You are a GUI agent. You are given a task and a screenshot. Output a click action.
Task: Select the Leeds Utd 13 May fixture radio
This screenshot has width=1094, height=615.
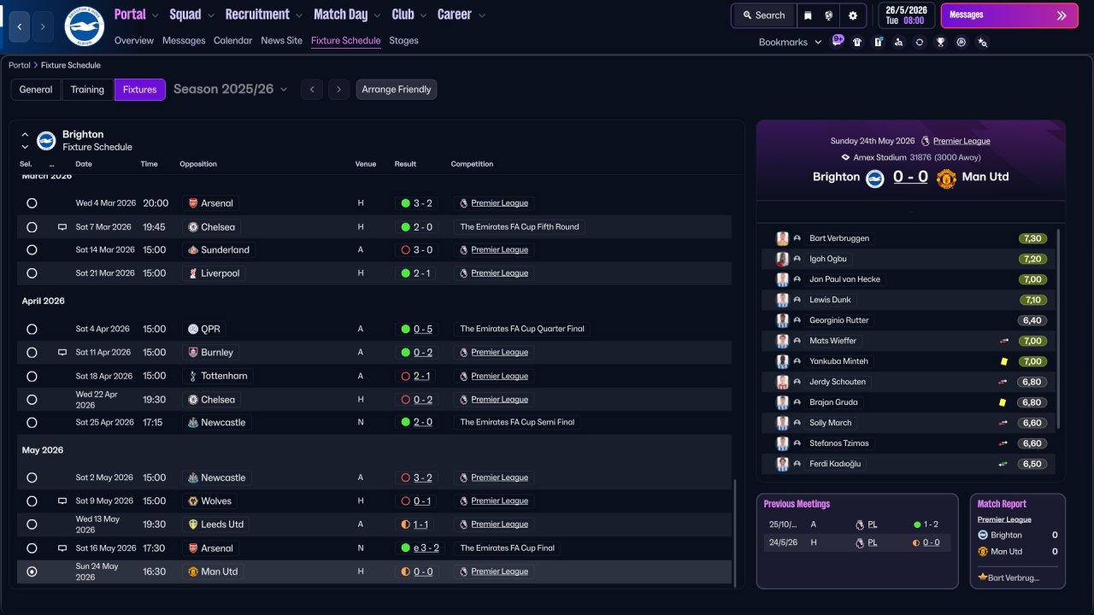(x=32, y=524)
